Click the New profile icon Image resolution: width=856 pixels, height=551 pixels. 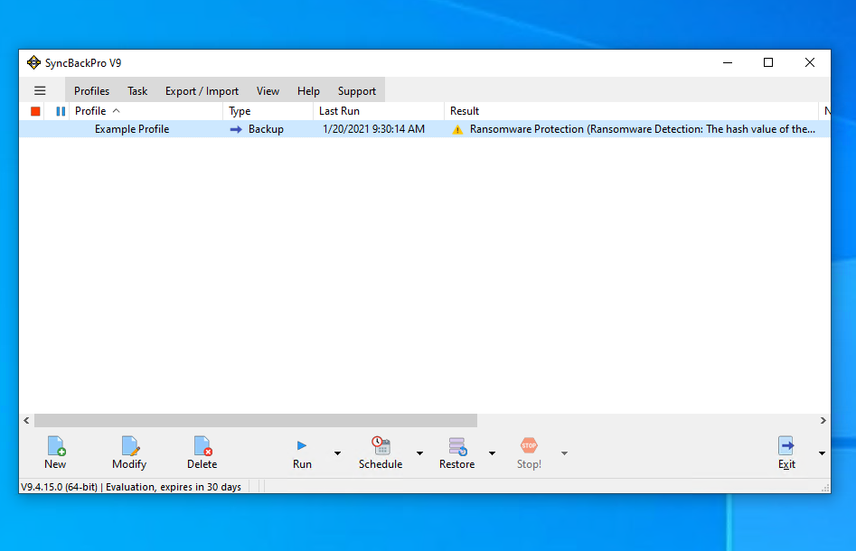pyautogui.click(x=56, y=445)
